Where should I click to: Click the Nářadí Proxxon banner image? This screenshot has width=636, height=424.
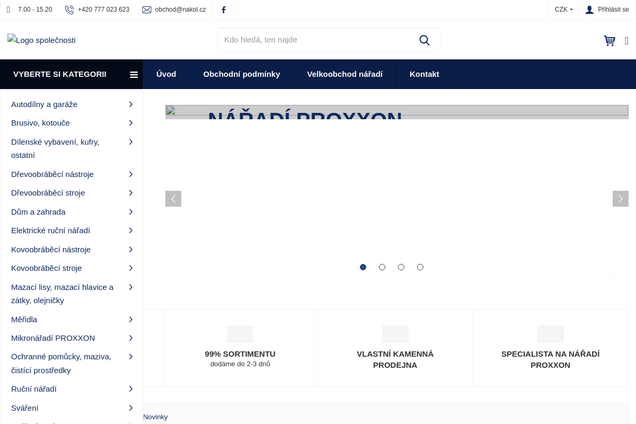[396, 112]
